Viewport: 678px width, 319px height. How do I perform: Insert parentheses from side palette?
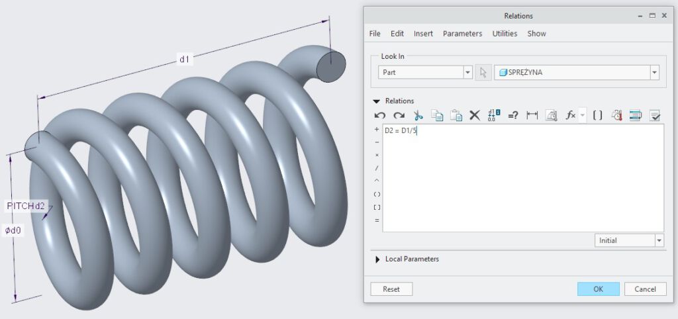click(x=377, y=194)
